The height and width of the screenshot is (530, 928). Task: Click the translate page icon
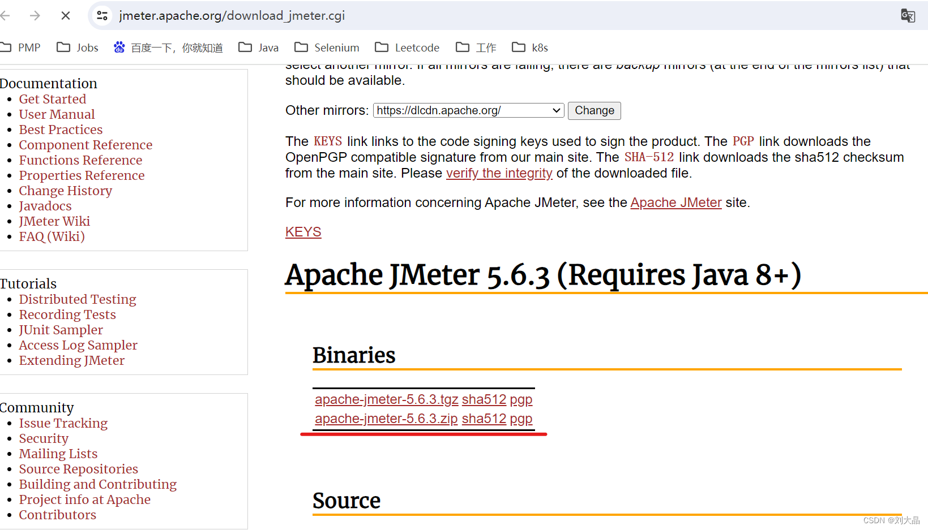pos(908,15)
